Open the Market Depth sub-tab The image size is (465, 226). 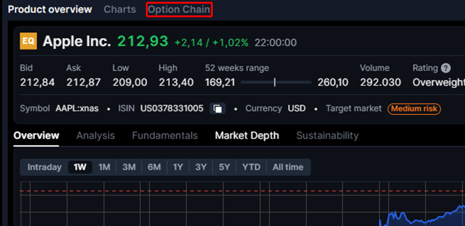(x=247, y=135)
